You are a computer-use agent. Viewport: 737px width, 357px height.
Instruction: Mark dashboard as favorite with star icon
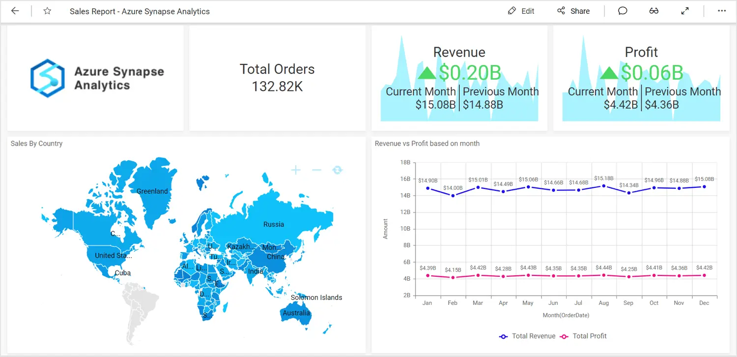click(47, 11)
